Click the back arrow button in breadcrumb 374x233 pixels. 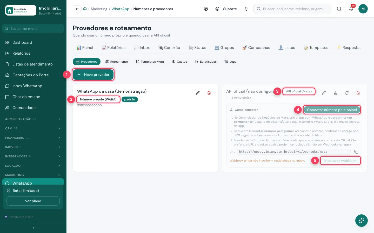click(77, 9)
